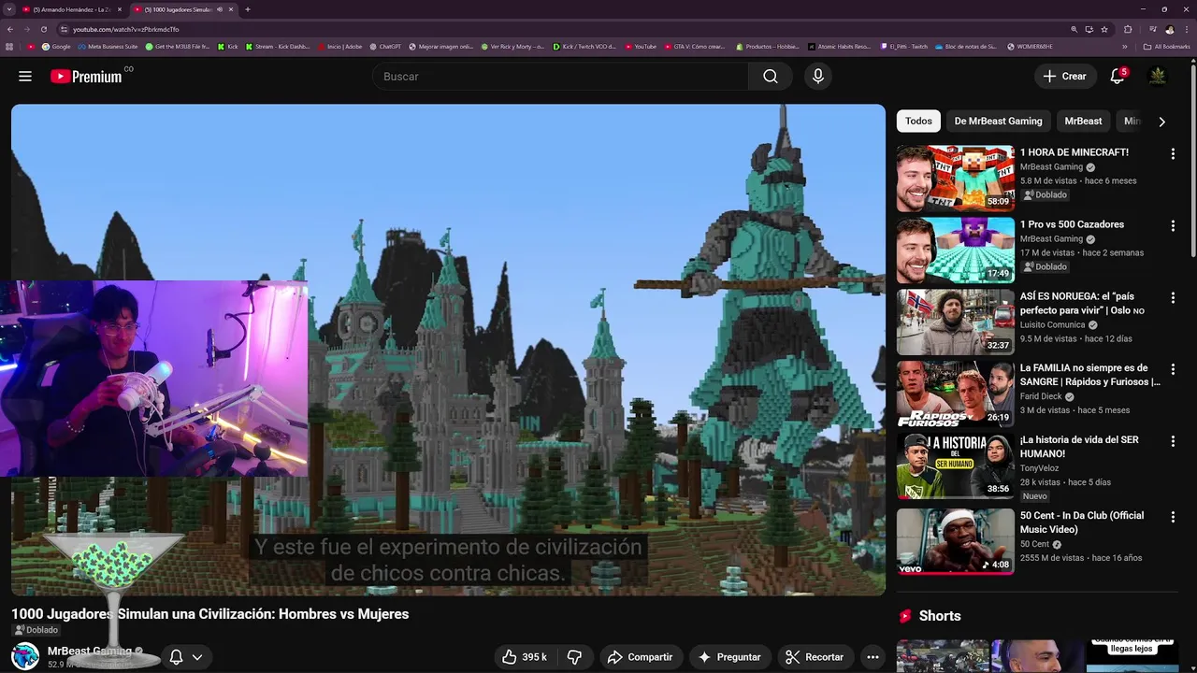Open options menu for SER HUMANO video
The width and height of the screenshot is (1197, 673).
tap(1173, 441)
